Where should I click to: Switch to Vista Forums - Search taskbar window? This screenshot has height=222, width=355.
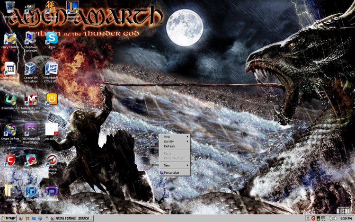coord(71,218)
